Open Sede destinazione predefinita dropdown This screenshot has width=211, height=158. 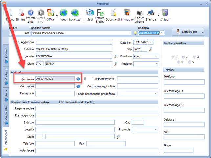click(x=156, y=94)
